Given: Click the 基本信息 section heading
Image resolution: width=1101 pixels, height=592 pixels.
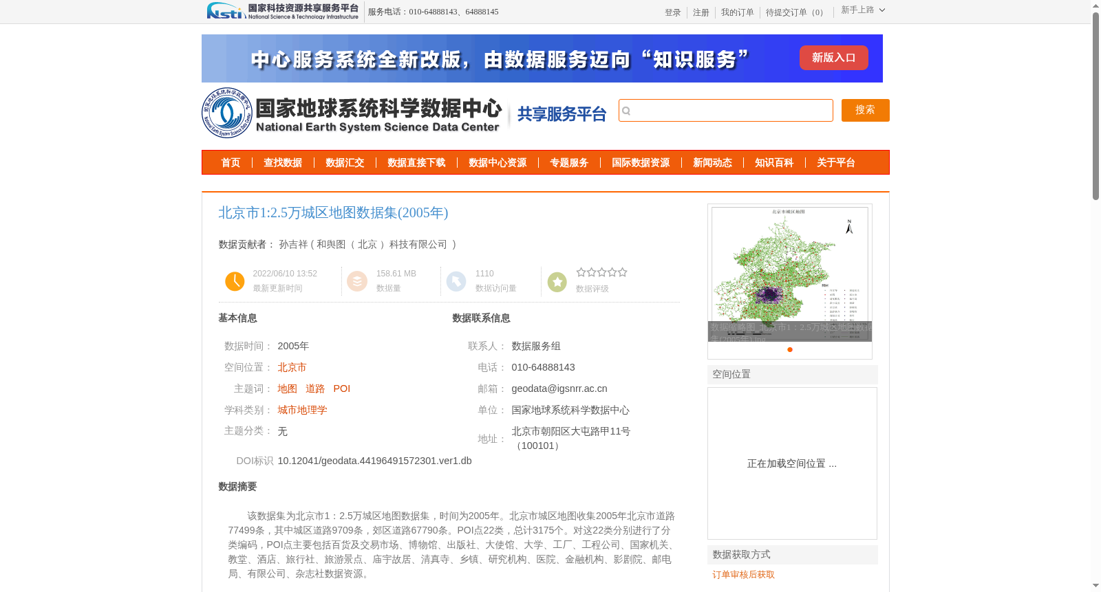Looking at the screenshot, I should [x=237, y=318].
